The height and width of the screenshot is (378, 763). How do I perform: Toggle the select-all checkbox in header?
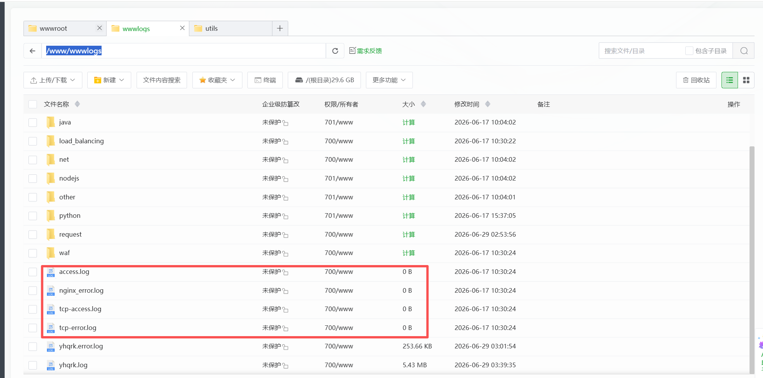coord(33,104)
